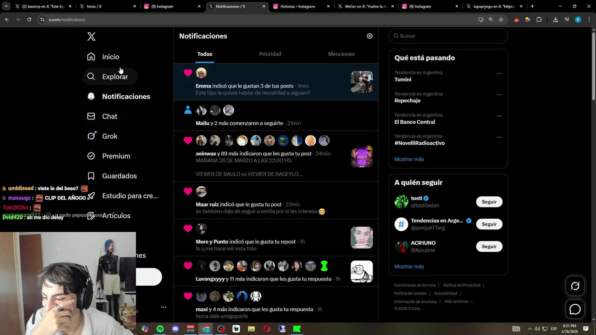Open the Tumini trend

(x=403, y=80)
